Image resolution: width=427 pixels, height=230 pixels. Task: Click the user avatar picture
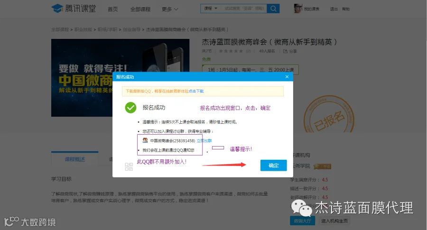point(298,9)
